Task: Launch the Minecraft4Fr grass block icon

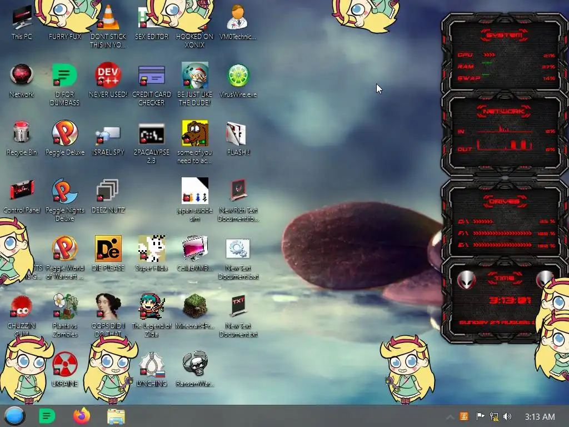Action: point(194,311)
